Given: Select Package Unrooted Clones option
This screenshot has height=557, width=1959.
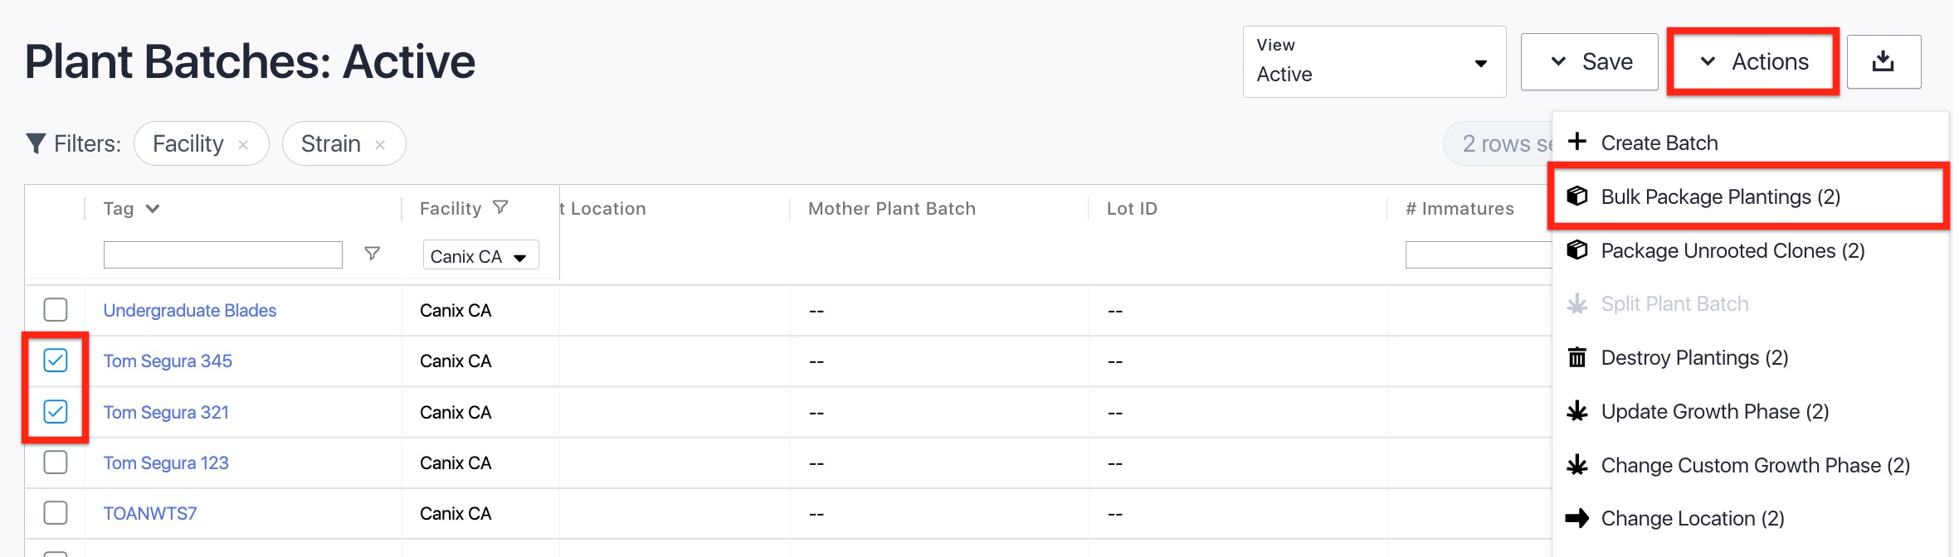Looking at the screenshot, I should tap(1732, 250).
